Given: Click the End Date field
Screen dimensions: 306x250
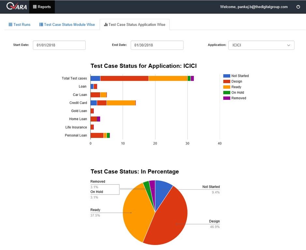Looking at the screenshot, I should (157, 45).
